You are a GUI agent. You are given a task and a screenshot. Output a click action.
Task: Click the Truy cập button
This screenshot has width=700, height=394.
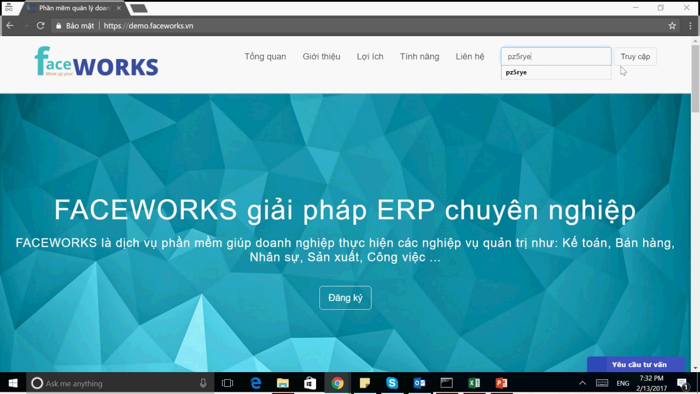(635, 56)
